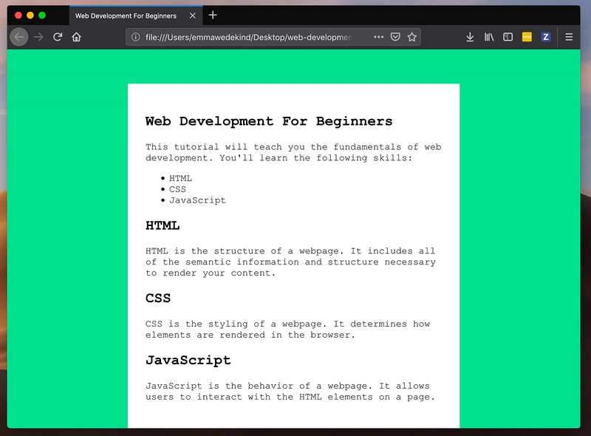Viewport: 591px width, 436px height.
Task: Open the Firefox hamburger menu
Action: 569,37
